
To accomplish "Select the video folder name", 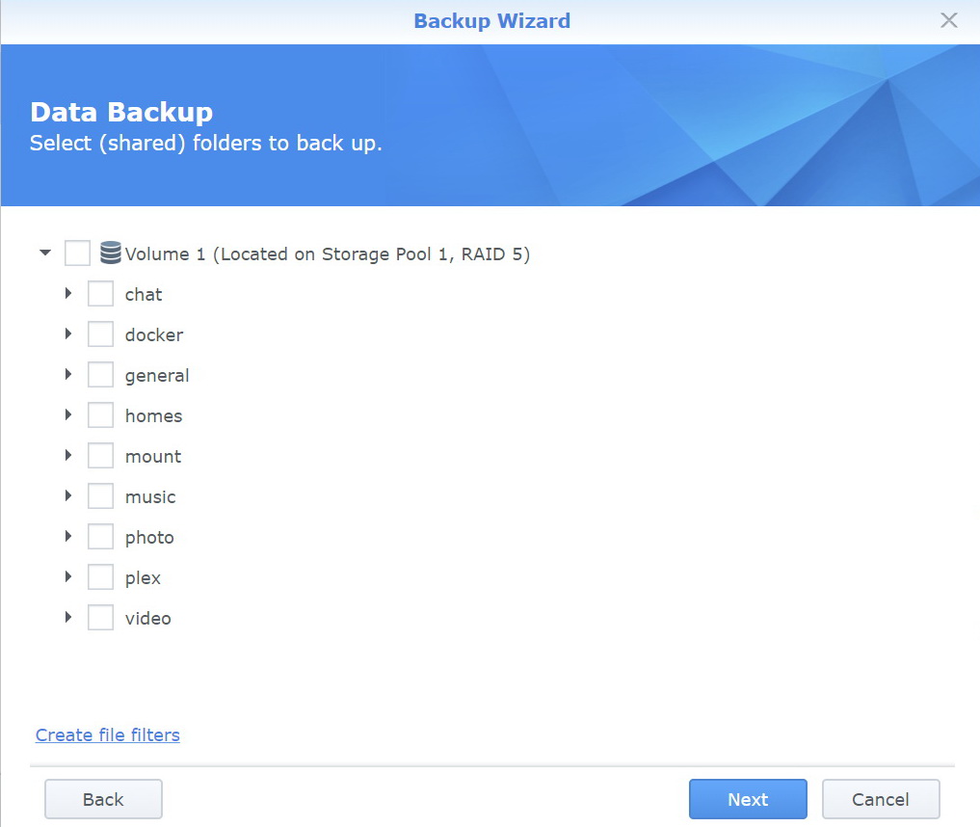I will click(x=148, y=618).
